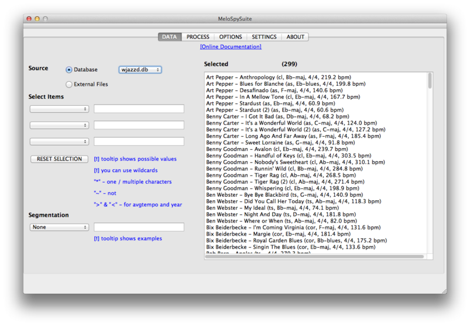Click the first Select Items text field

tap(139, 109)
